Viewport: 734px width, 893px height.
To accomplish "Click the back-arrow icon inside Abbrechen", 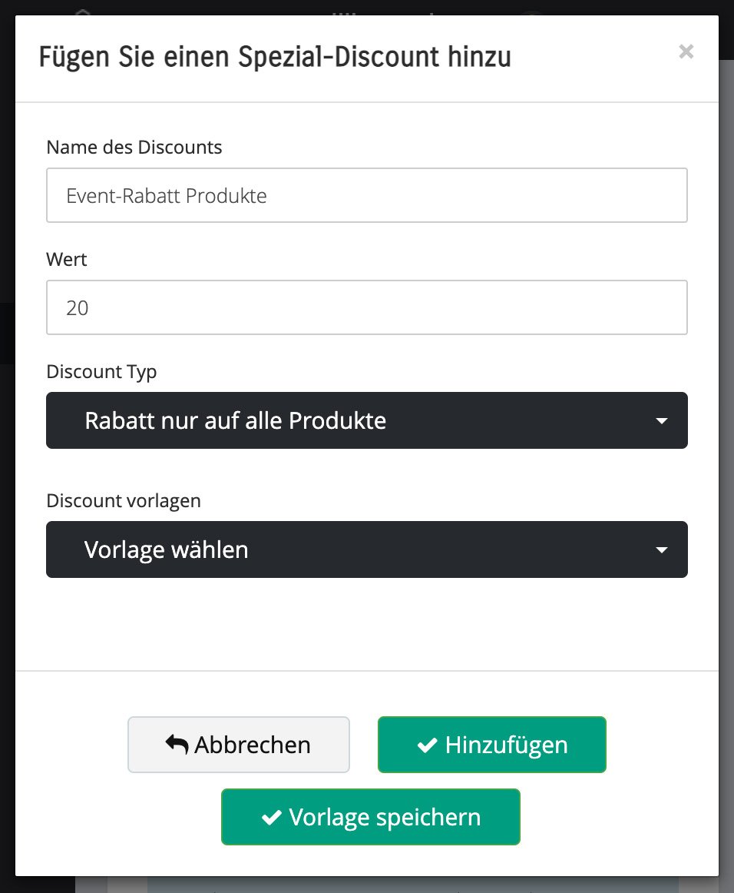I will [177, 743].
